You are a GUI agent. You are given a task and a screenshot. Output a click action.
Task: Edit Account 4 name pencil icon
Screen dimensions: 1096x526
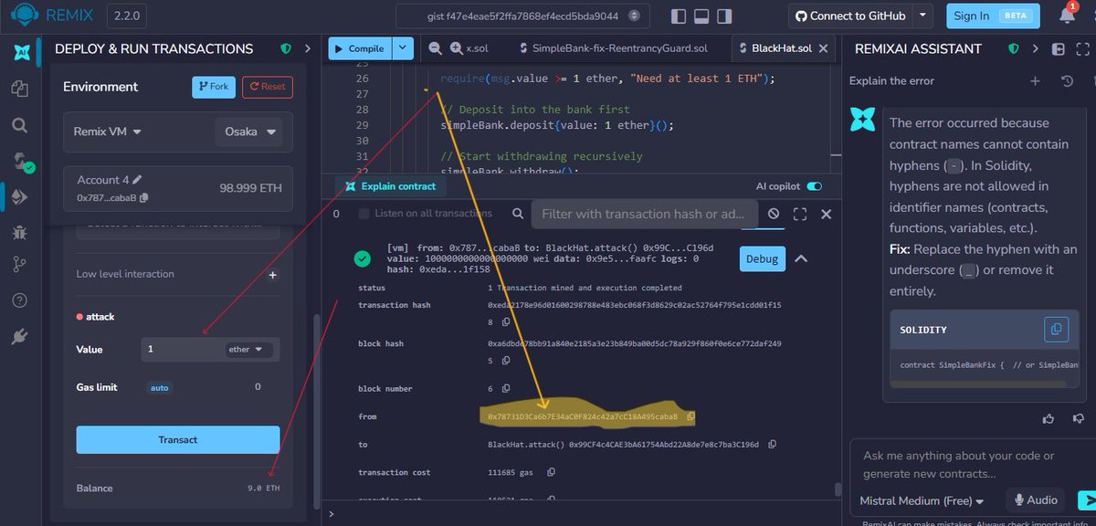click(x=137, y=180)
